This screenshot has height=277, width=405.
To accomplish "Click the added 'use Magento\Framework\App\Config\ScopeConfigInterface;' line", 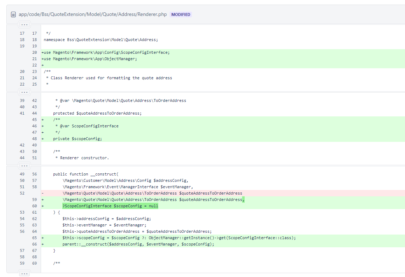I will coord(107,52).
